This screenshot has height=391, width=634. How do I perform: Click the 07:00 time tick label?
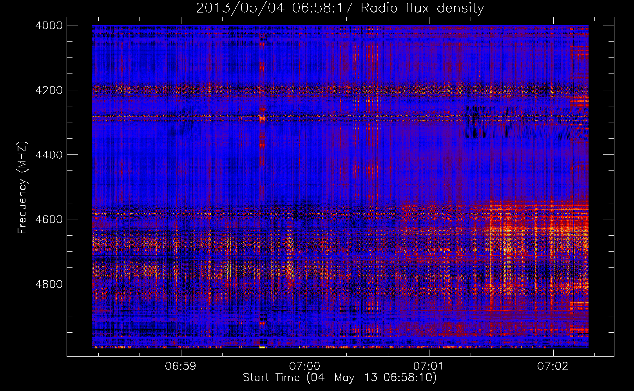(x=304, y=366)
